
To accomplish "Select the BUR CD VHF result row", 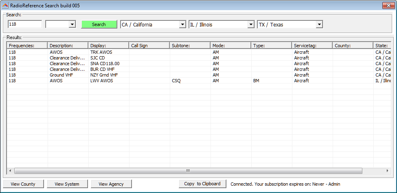I will tap(199, 69).
